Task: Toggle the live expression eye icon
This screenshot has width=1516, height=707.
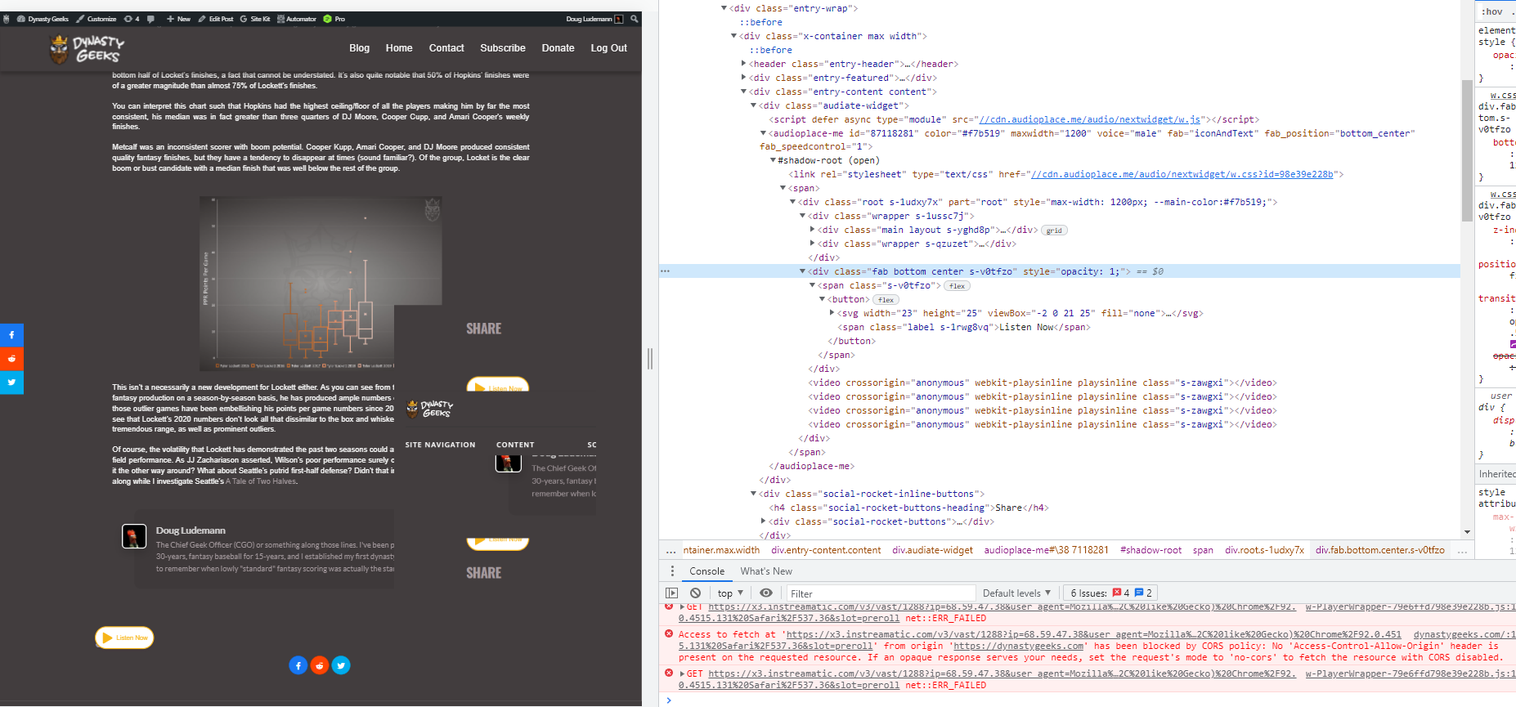Action: [x=765, y=593]
